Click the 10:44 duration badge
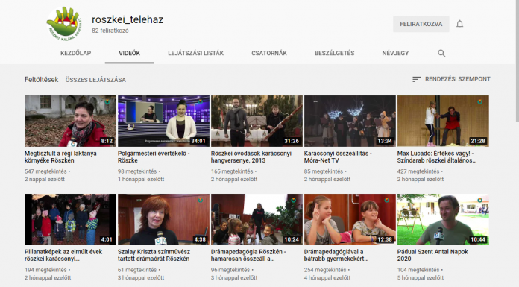This screenshot has width=519, height=287. (478, 239)
